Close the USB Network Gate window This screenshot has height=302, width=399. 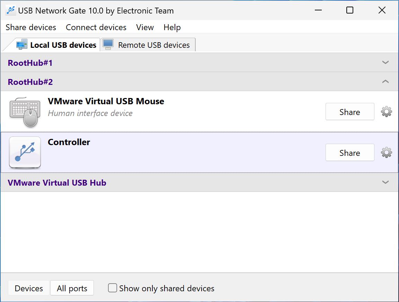pyautogui.click(x=382, y=10)
